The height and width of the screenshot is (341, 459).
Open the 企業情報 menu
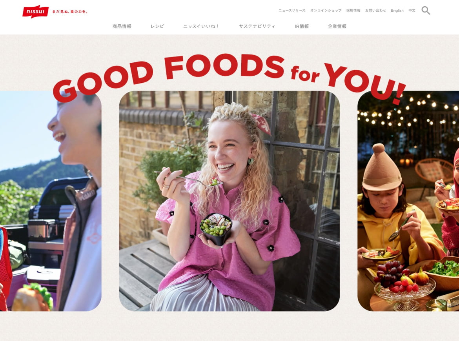click(337, 26)
